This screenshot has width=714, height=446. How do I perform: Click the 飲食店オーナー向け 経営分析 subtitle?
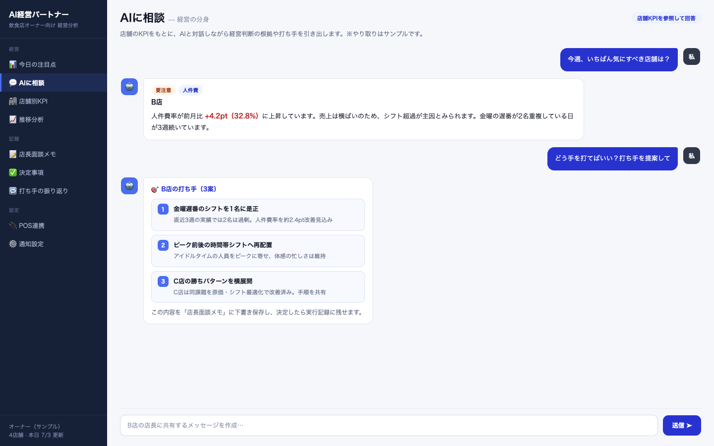coord(44,25)
